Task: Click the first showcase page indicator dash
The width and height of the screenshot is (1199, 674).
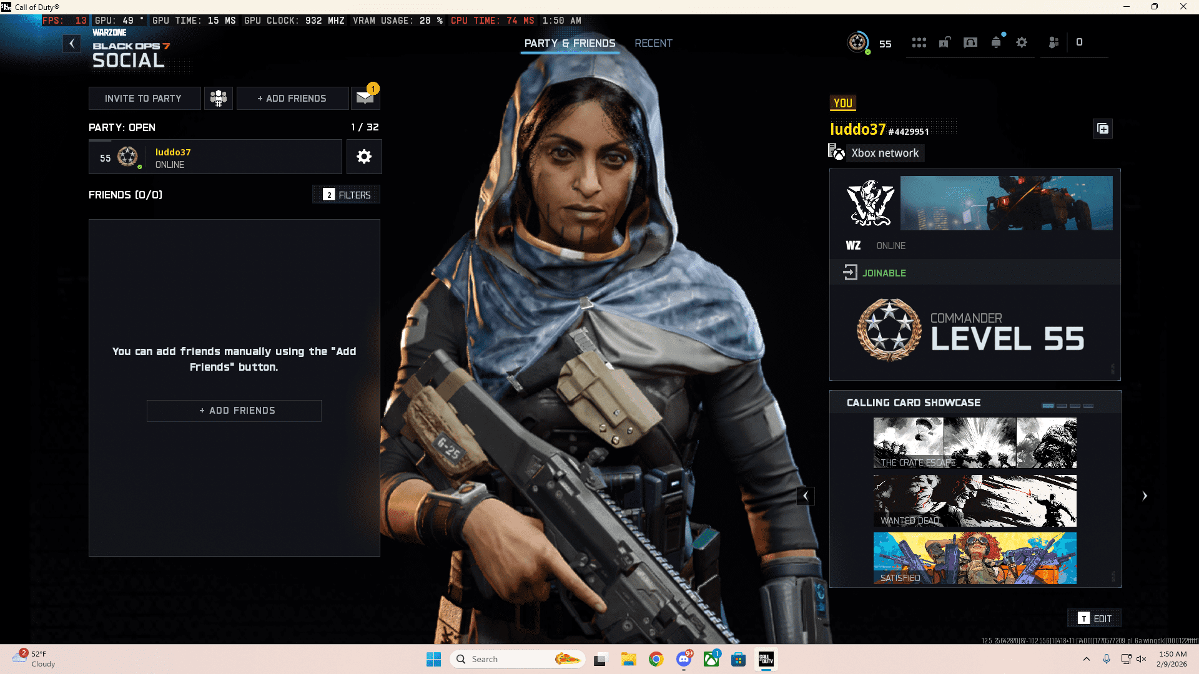Action: (1048, 406)
